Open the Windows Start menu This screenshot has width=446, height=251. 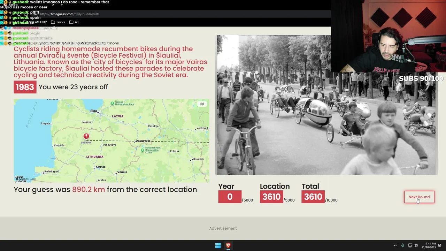pos(218,245)
